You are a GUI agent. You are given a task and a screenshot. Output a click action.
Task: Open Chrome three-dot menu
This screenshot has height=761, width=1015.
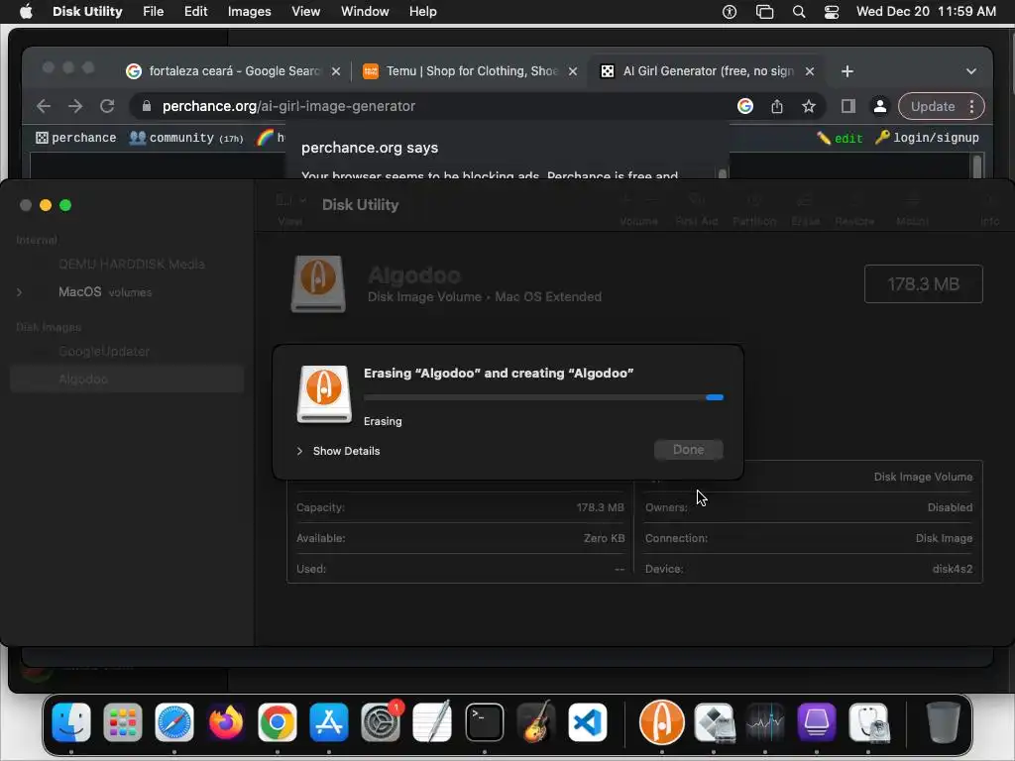click(x=971, y=106)
